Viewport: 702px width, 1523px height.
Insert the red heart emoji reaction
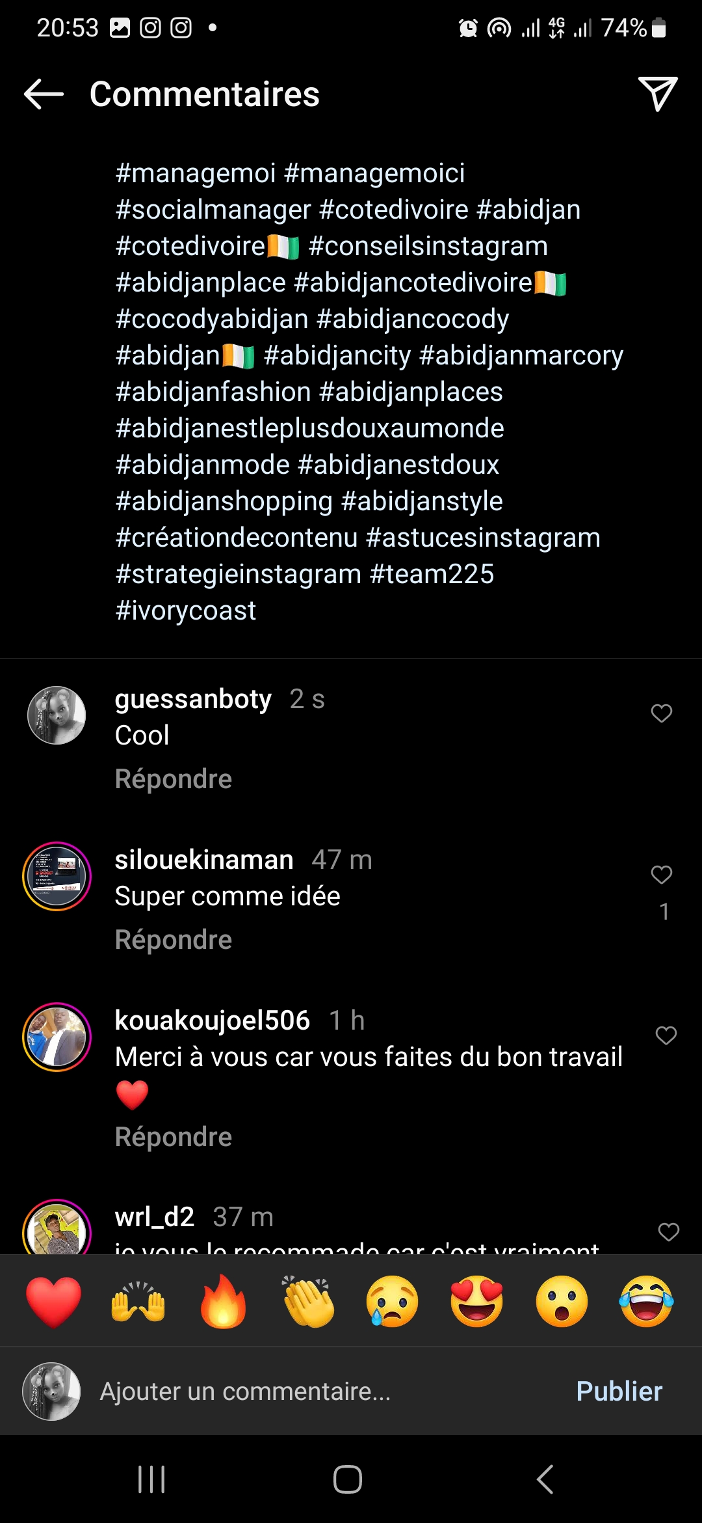click(x=53, y=1302)
